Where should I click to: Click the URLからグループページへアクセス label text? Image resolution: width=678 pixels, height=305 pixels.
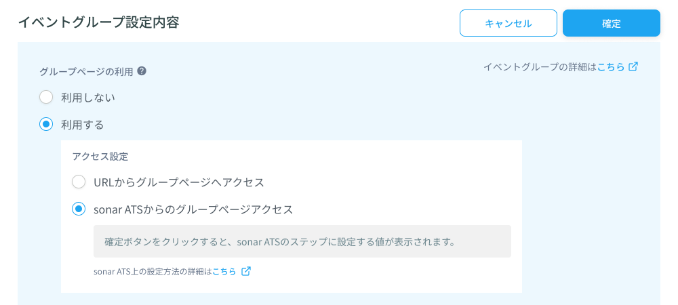(x=178, y=182)
